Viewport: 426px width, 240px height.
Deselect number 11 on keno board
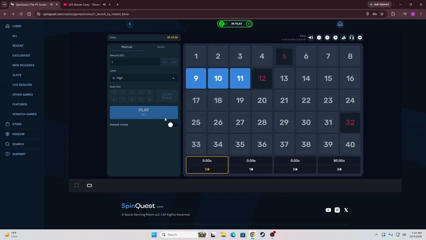point(240,78)
